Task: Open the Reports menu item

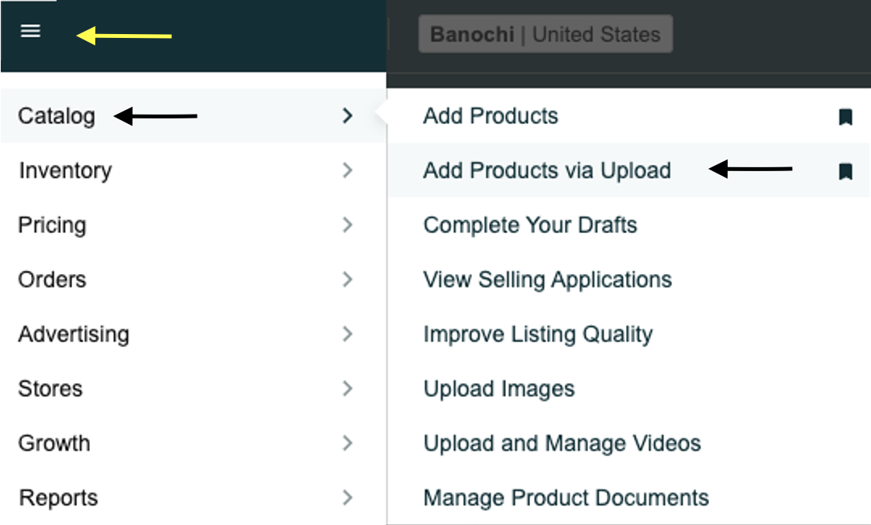Action: click(x=193, y=497)
